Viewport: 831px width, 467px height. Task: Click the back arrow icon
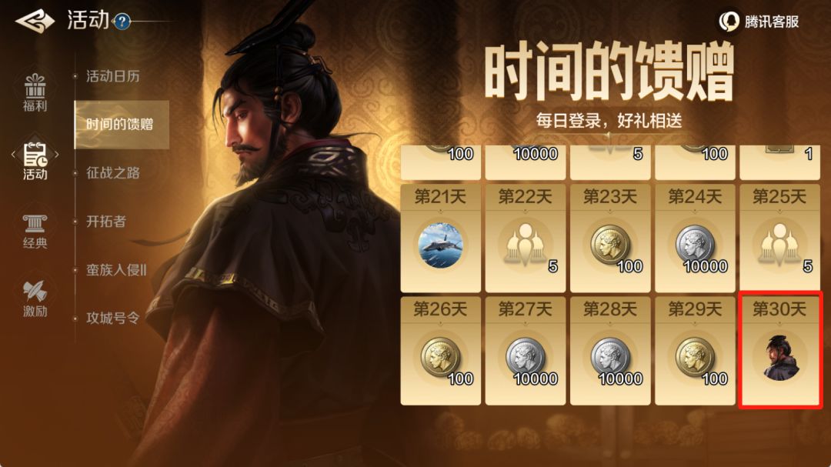(35, 22)
